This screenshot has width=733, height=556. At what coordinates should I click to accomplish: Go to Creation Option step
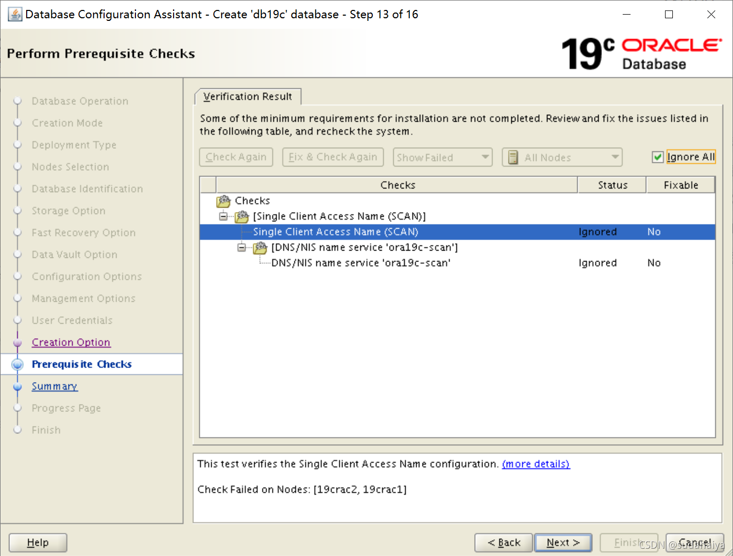pyautogui.click(x=71, y=342)
